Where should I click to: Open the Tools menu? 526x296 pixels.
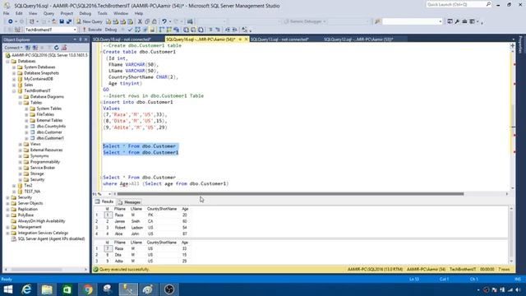click(x=102, y=13)
